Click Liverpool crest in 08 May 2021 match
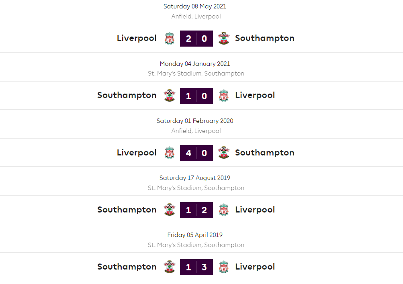Image resolution: width=403 pixels, height=284 pixels. [x=170, y=39]
